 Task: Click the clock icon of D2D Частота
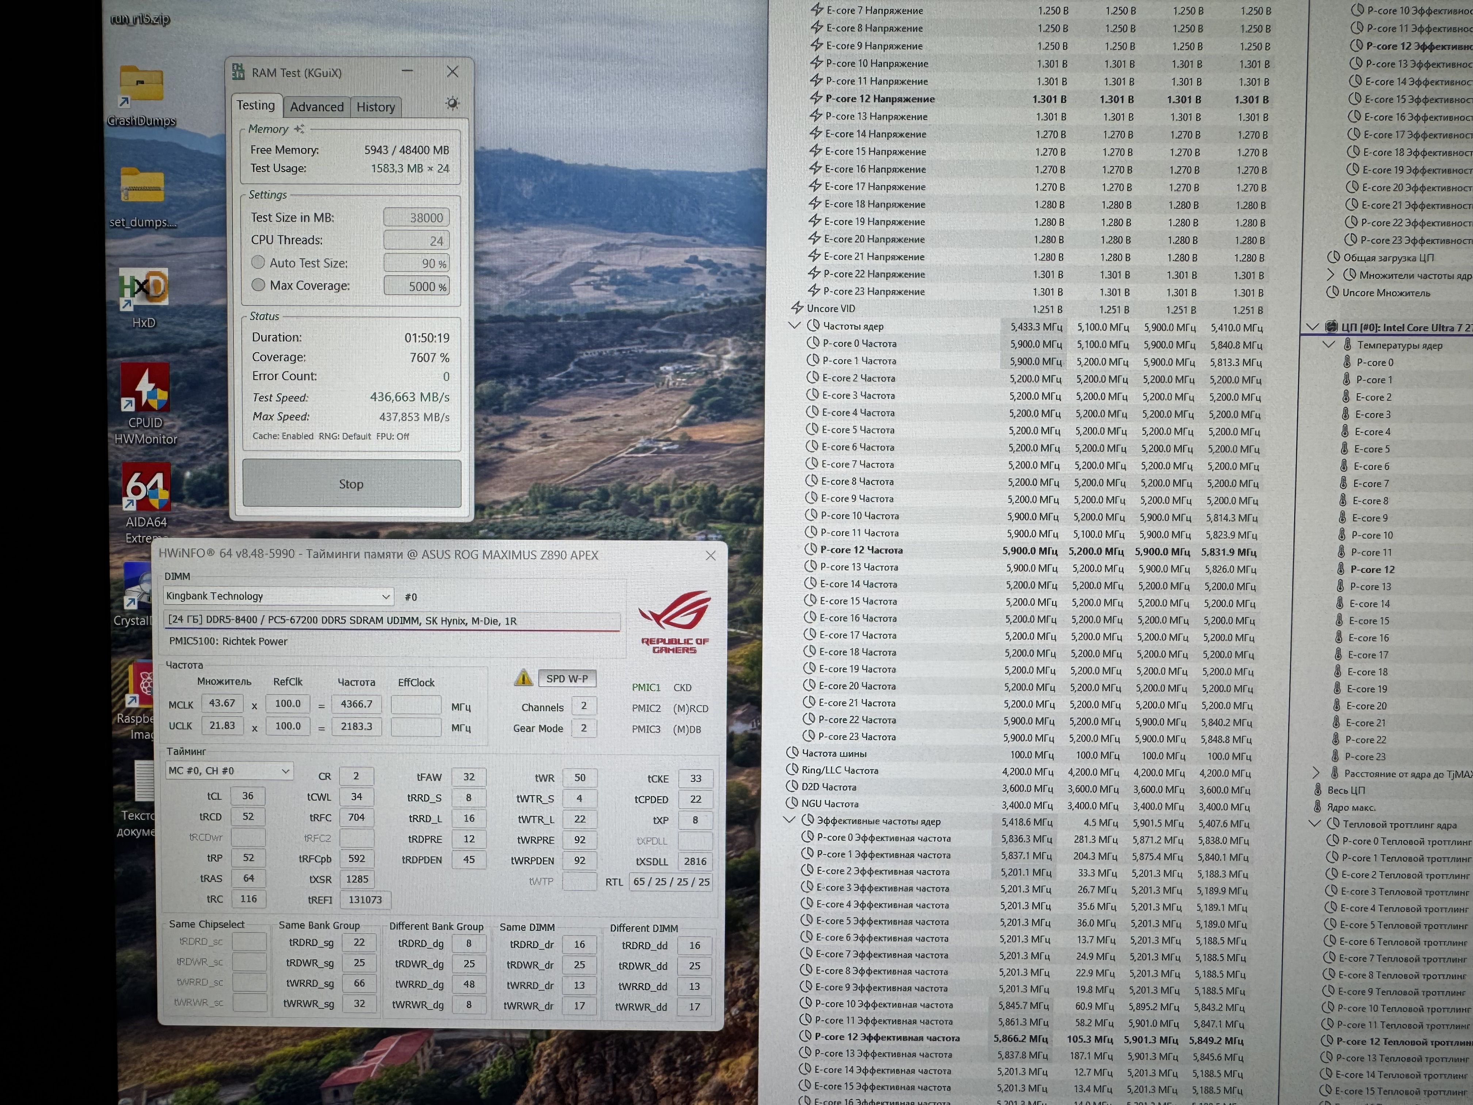coord(792,787)
